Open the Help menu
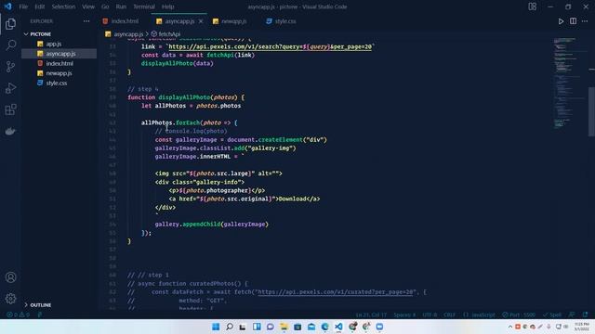 [x=167, y=6]
